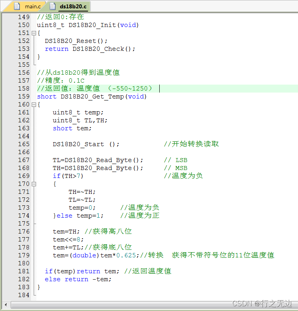Click the '//从ds18b20得到温度值' comment
298x311 pixels.
tap(78, 73)
